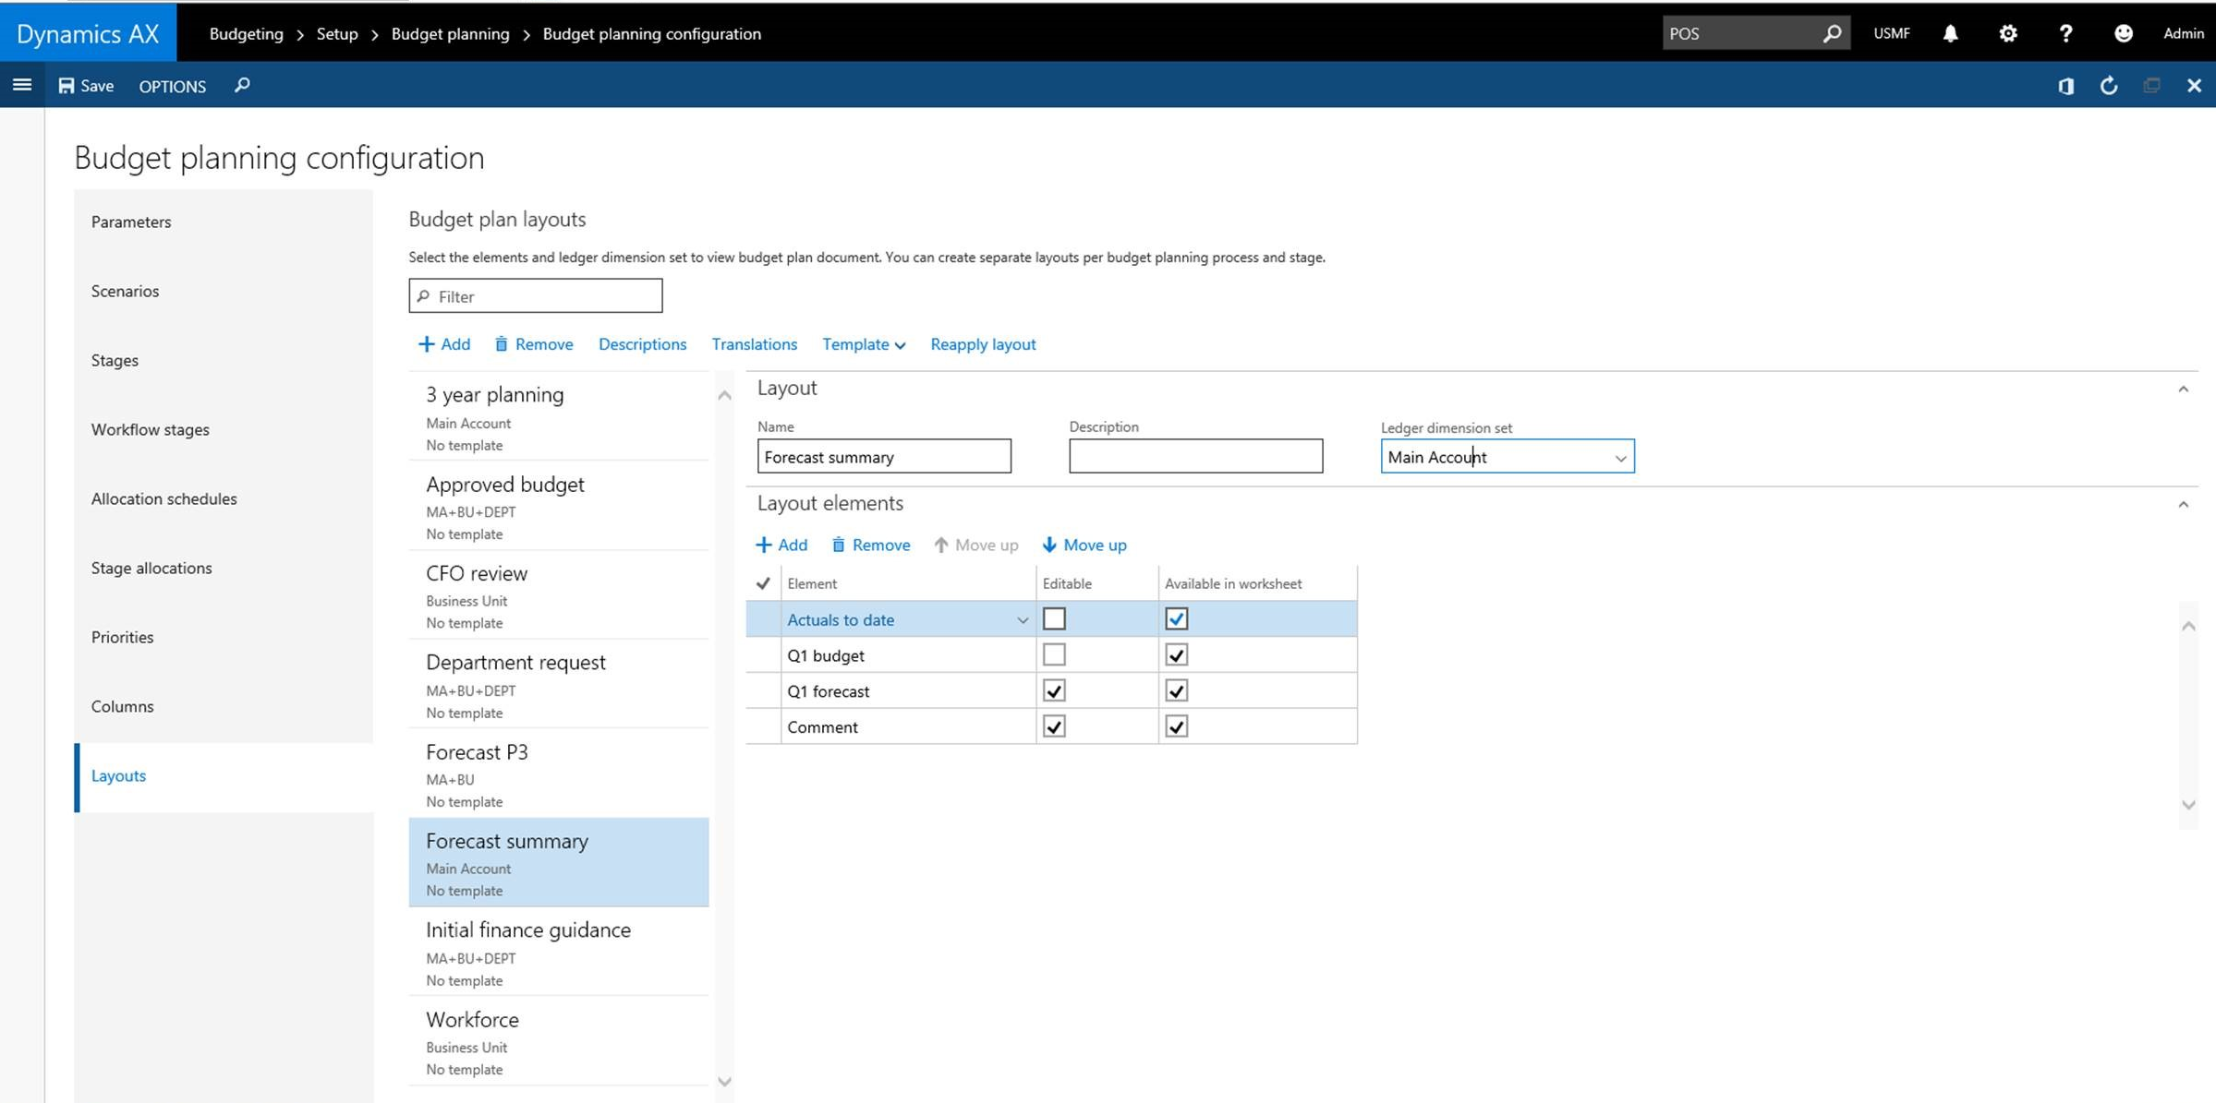Viewport: 2216px width, 1103px height.
Task: Click the down-arrow Move up button
Action: tap(1084, 545)
